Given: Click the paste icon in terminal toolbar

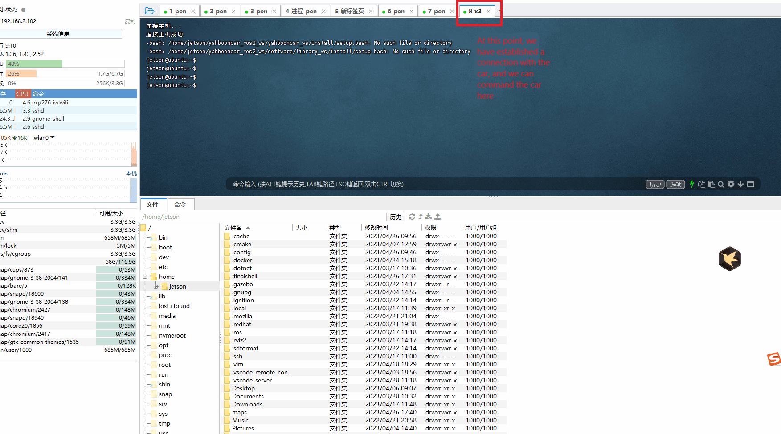Looking at the screenshot, I should (711, 184).
